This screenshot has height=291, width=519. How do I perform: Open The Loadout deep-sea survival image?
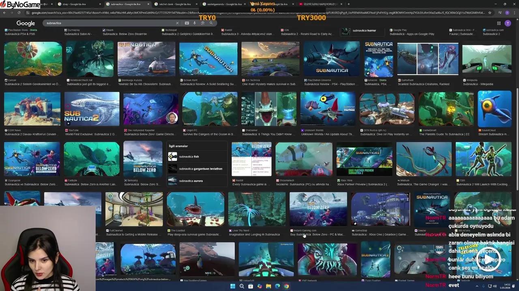click(195, 209)
